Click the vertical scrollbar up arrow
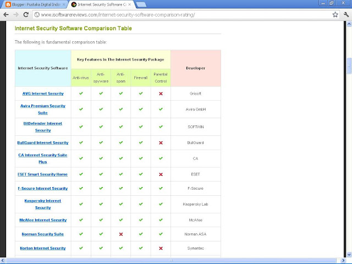This screenshot has width=352, height=264. click(349, 24)
